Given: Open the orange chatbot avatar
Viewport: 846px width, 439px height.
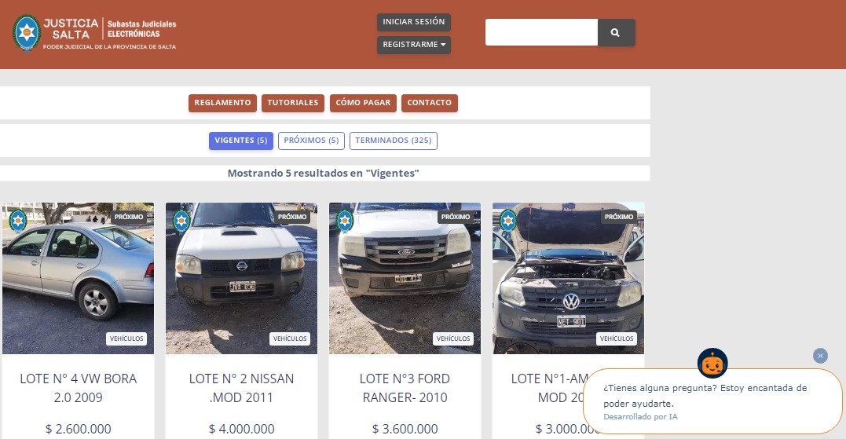Looking at the screenshot, I should pyautogui.click(x=712, y=363).
